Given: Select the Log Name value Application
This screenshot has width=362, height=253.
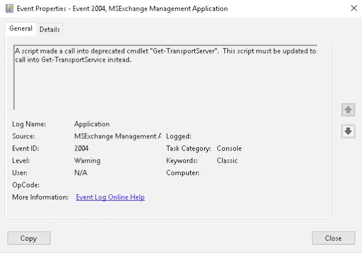Looking at the screenshot, I should (x=92, y=124).
